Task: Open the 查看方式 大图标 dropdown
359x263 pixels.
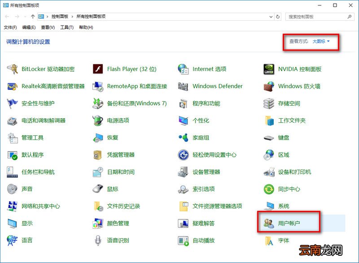Action: [321, 41]
